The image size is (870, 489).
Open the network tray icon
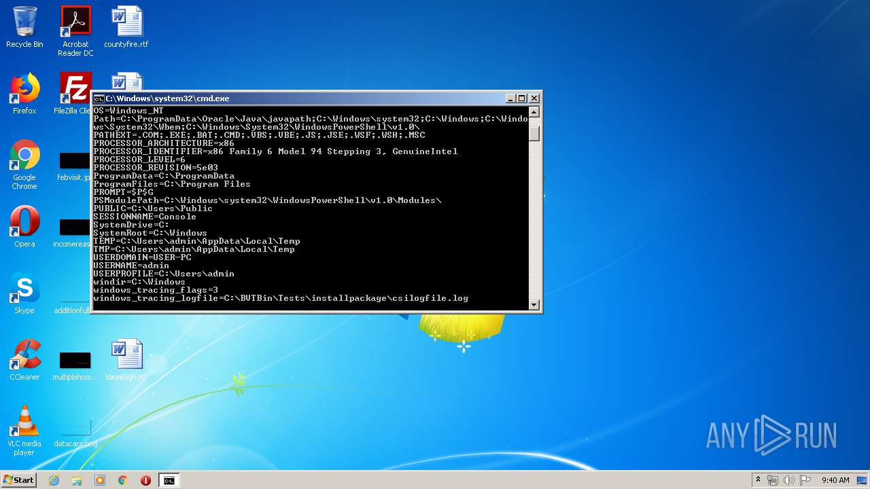(x=773, y=480)
